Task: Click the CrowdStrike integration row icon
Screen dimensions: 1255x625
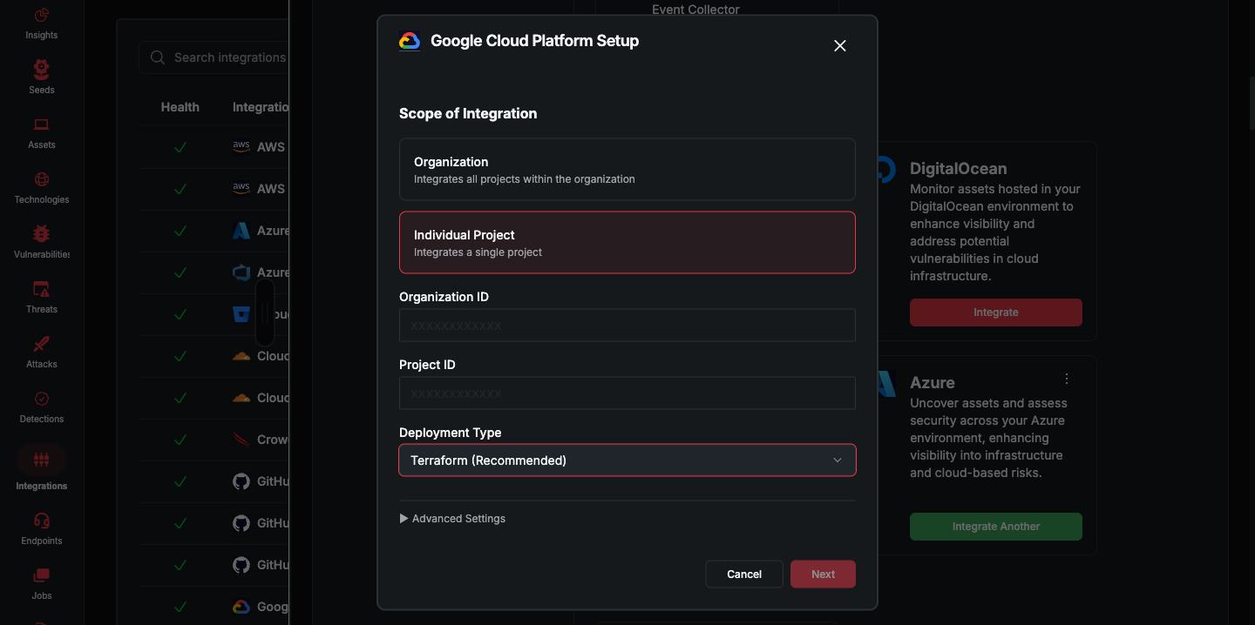Action: point(241,440)
